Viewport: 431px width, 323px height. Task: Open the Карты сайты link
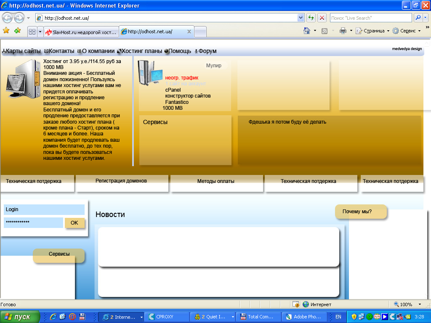coord(21,51)
